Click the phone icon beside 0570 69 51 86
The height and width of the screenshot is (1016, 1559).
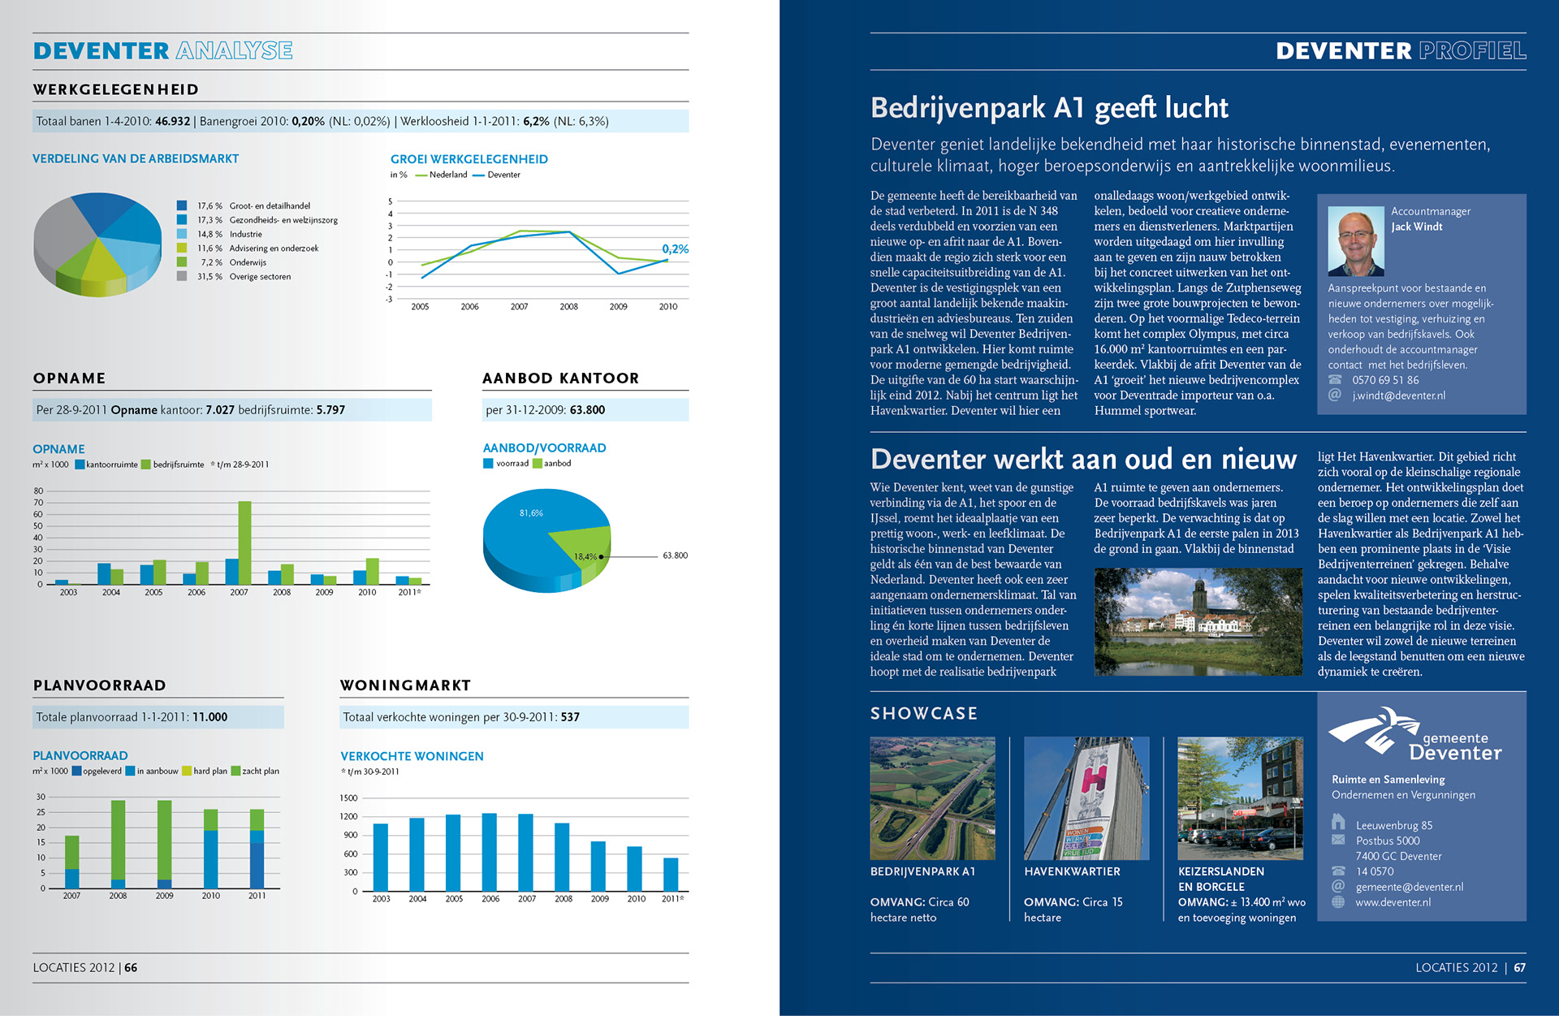click(x=1335, y=379)
